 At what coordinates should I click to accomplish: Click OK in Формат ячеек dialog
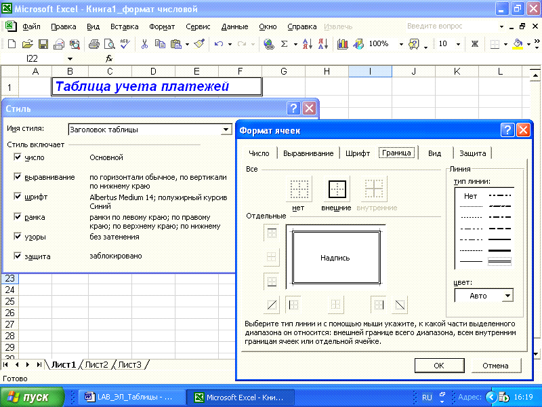(439, 366)
